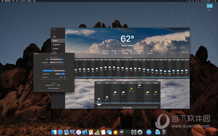This screenshot has width=218, height=136.
Task: Click the partly cloudy icon for Thu 18
Action: point(140,85)
